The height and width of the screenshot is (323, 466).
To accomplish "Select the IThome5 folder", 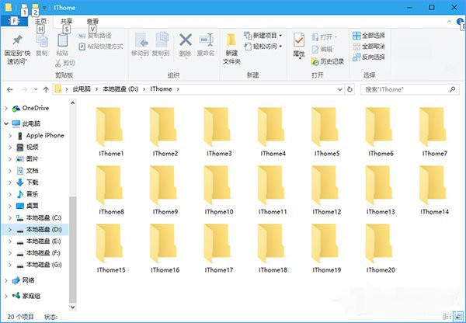I will coord(326,132).
